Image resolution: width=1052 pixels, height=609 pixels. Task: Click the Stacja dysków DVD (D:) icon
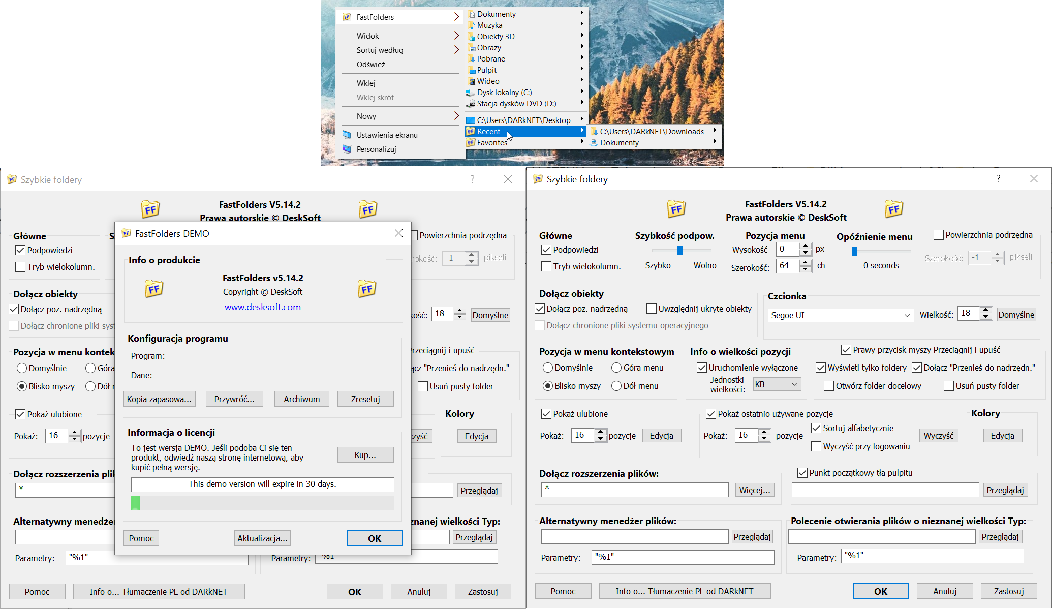click(471, 104)
